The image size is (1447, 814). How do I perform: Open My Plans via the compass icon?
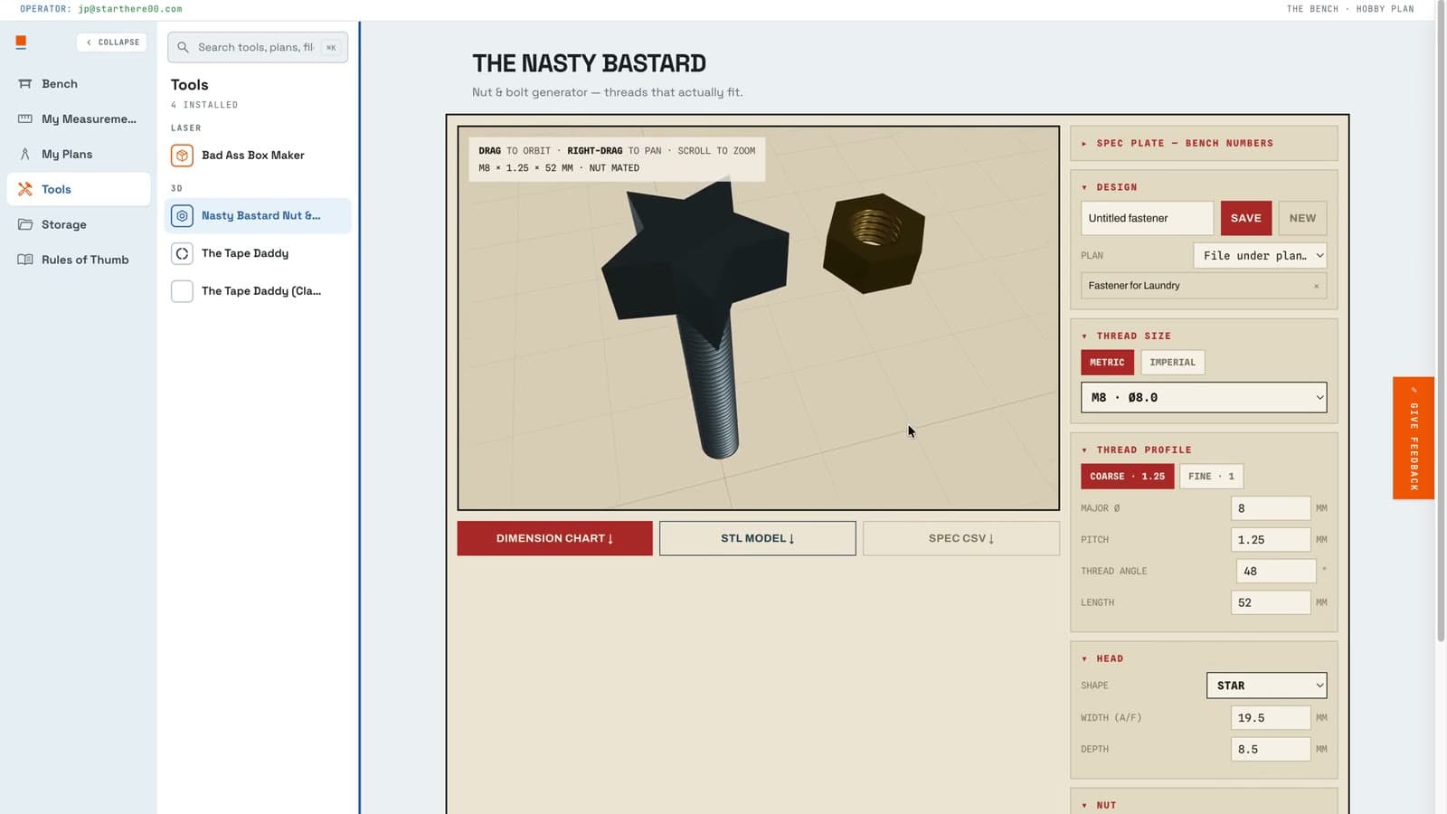25,154
